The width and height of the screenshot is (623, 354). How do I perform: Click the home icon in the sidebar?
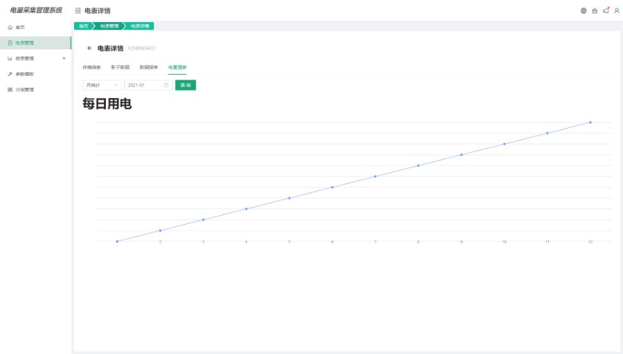click(x=10, y=27)
